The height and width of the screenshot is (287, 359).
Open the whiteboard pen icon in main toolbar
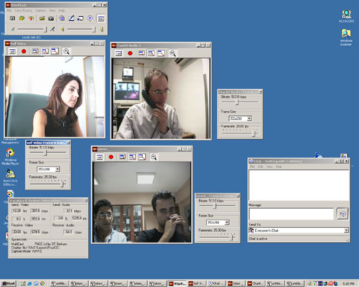(71, 18)
